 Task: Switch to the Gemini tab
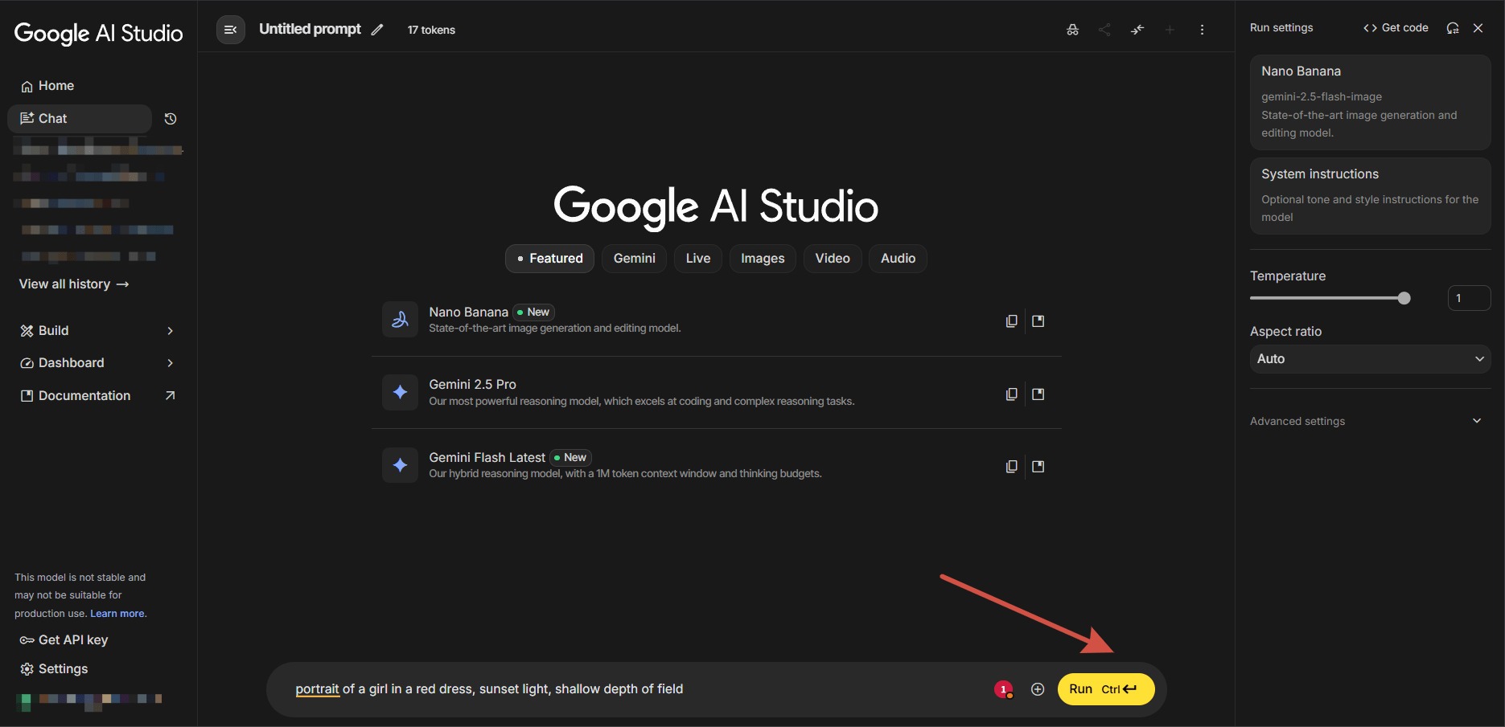tap(634, 259)
